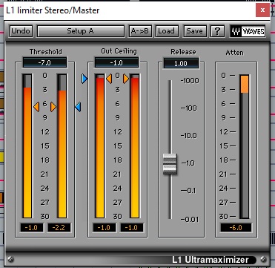This screenshot has height=268, width=275.
Task: Copy settings with A->B button
Action: [140, 31]
